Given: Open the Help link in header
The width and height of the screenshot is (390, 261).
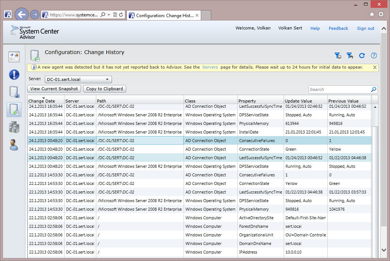Looking at the screenshot, I should point(315,28).
